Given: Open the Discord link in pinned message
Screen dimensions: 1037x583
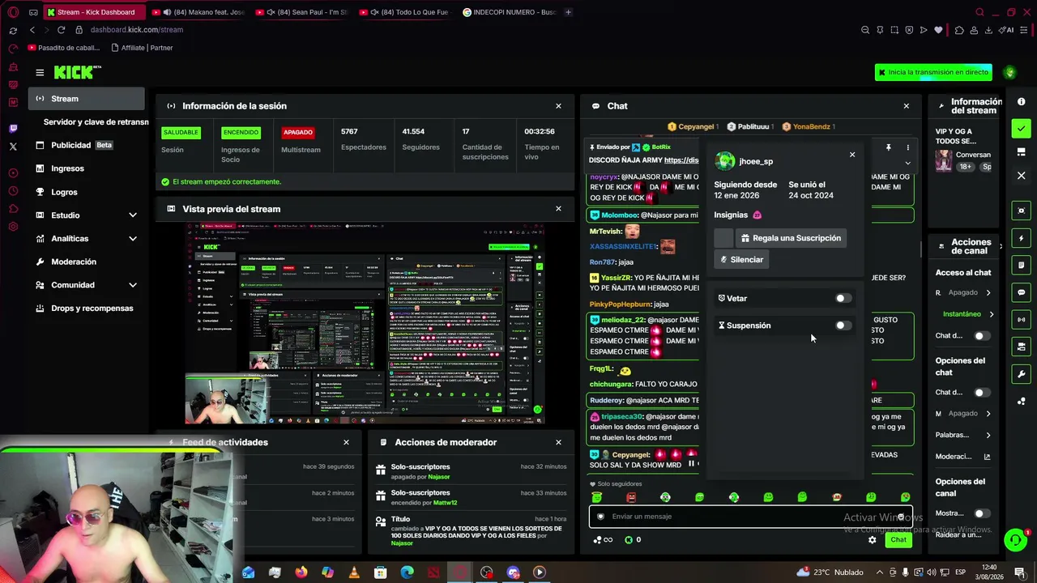Looking at the screenshot, I should (681, 160).
